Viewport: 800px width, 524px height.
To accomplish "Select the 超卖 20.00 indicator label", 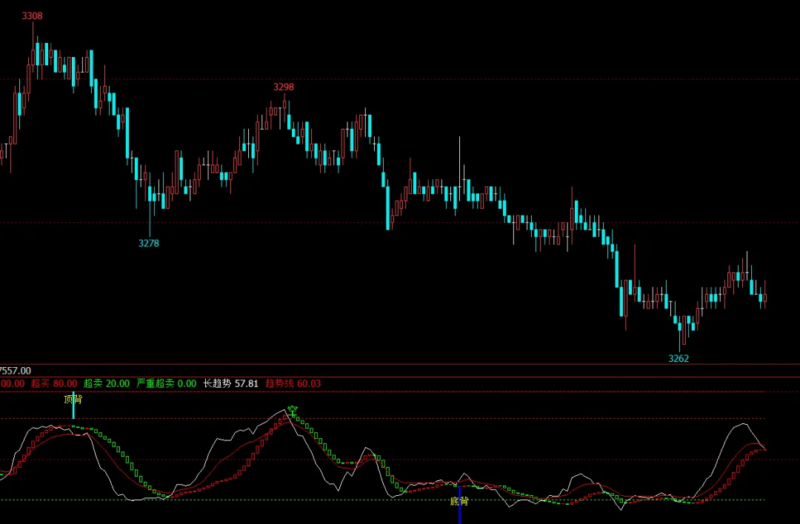I will pos(107,384).
